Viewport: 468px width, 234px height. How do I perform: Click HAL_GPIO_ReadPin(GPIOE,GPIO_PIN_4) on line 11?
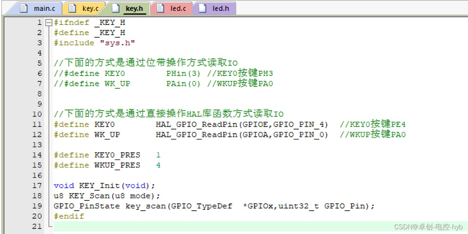pyautogui.click(x=242, y=124)
